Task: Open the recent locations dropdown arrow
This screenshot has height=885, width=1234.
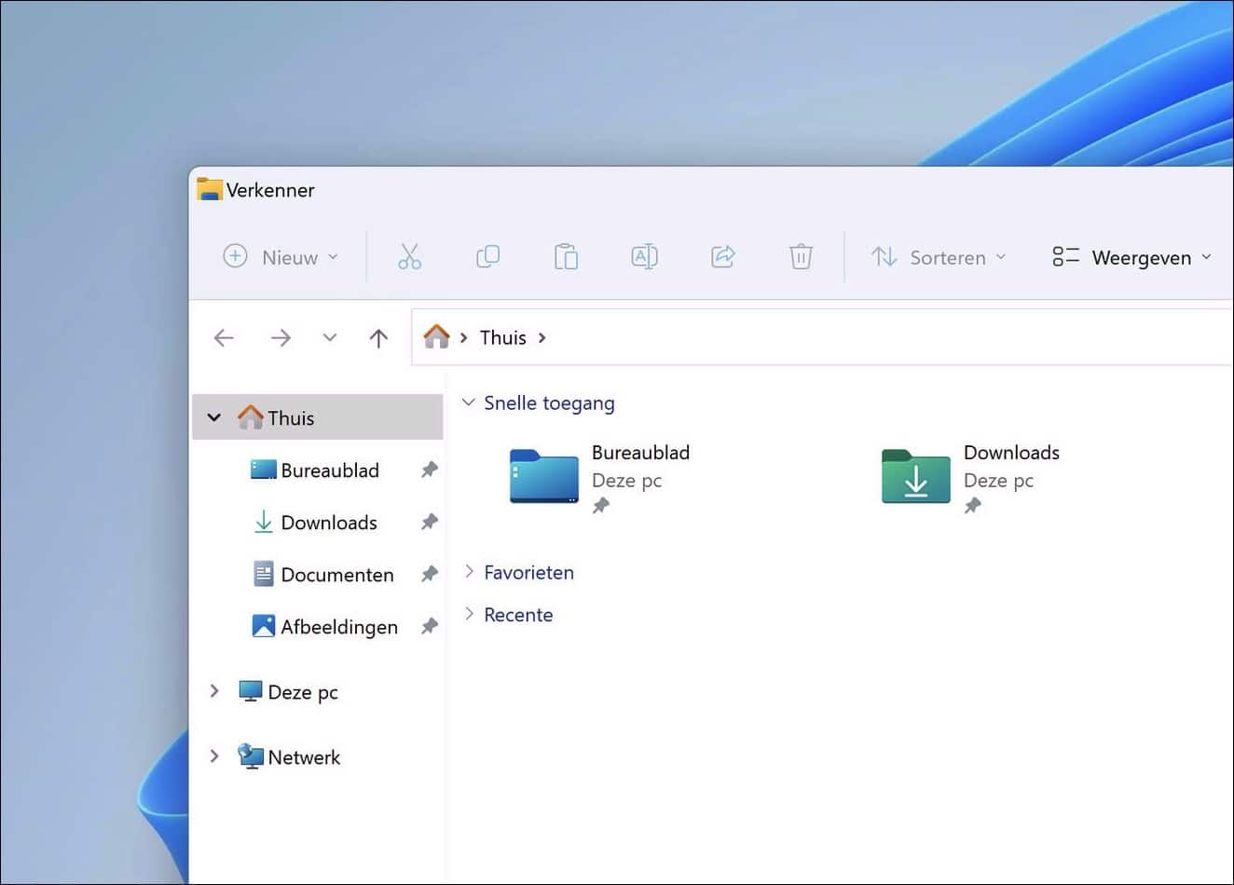Action: pyautogui.click(x=329, y=337)
